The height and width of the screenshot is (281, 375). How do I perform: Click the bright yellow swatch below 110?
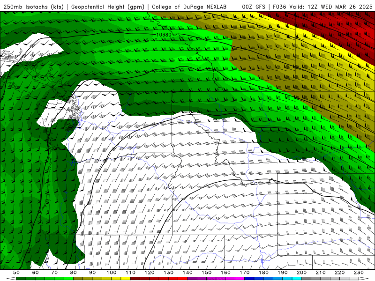coord(126,279)
